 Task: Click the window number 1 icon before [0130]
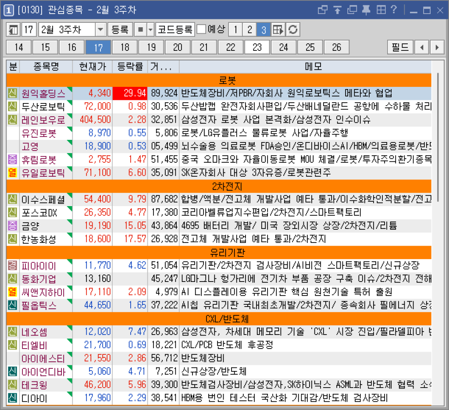[9, 11]
